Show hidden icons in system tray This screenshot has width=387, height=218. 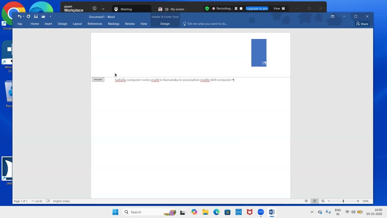click(312, 212)
